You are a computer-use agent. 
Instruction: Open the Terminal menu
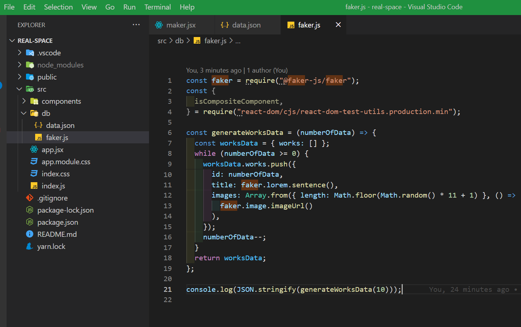click(x=157, y=7)
